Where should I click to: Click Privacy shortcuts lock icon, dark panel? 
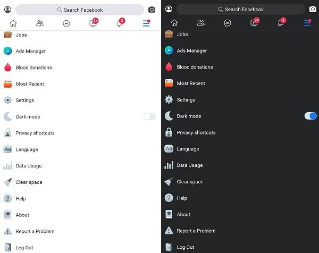coord(169,132)
